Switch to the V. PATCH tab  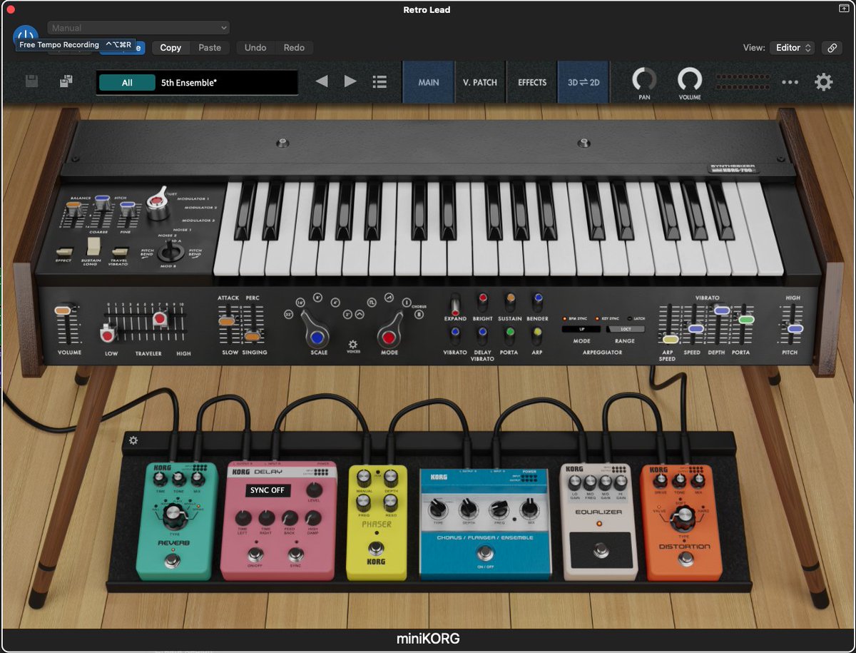(480, 82)
